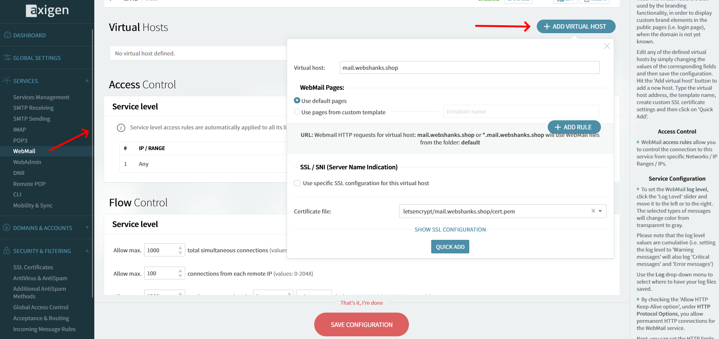This screenshot has width=719, height=339.
Task: Click the Virtual host input field
Action: click(x=470, y=67)
